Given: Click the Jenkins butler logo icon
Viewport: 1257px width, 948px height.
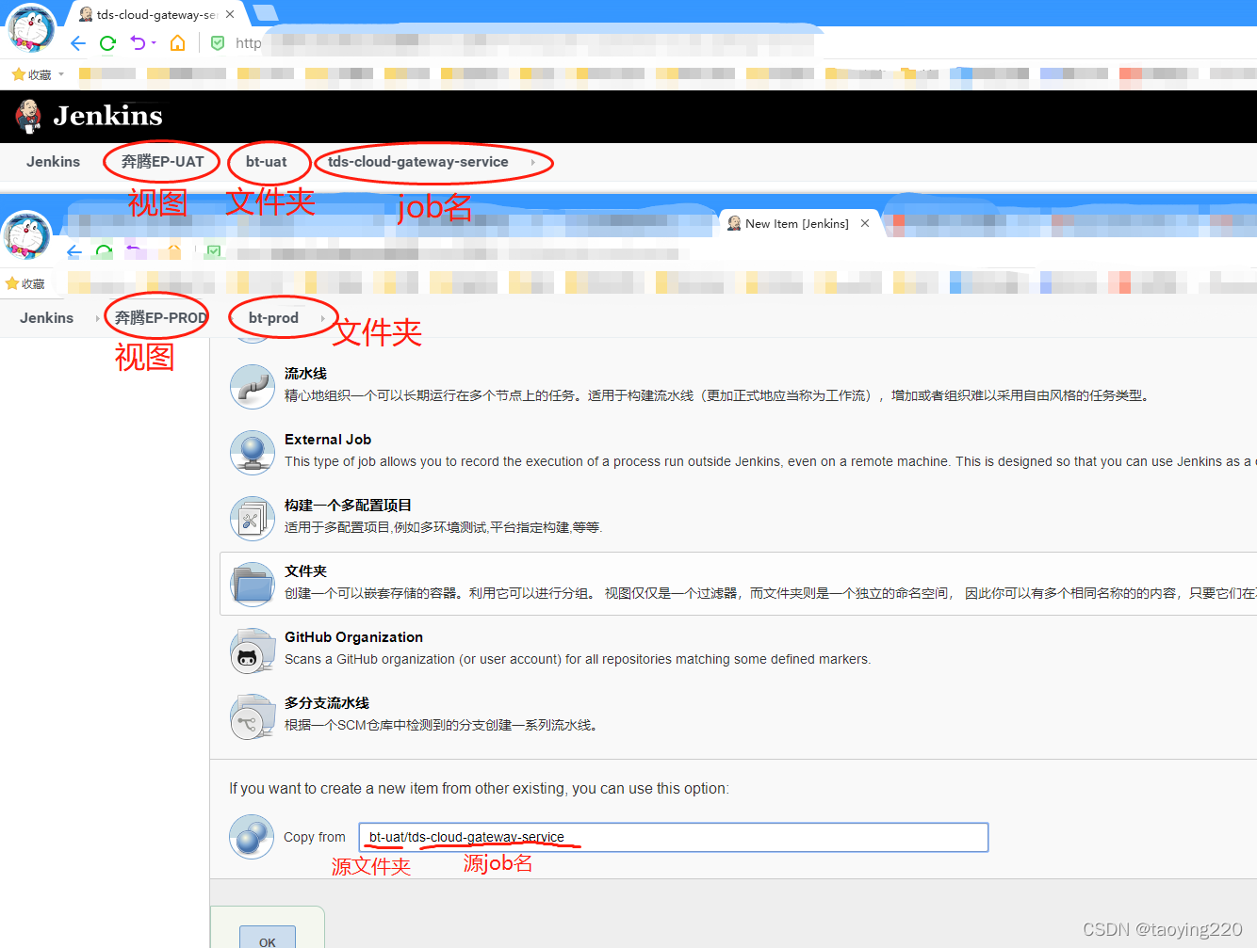Looking at the screenshot, I should click(28, 116).
